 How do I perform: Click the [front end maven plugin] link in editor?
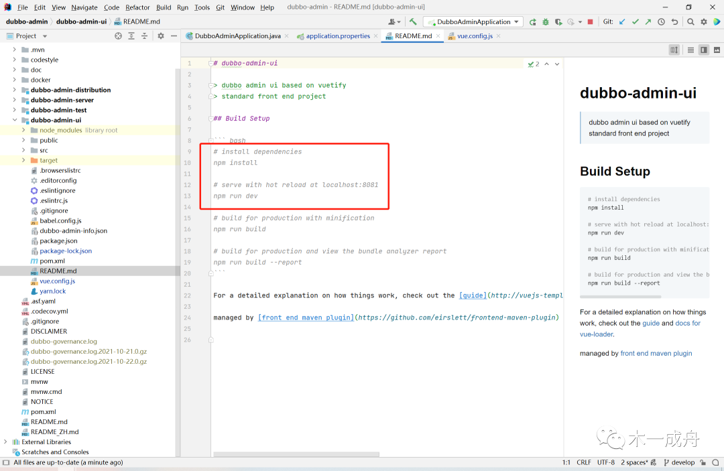tap(306, 318)
